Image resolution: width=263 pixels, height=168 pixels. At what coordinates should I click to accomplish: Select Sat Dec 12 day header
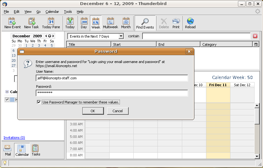click(242, 85)
